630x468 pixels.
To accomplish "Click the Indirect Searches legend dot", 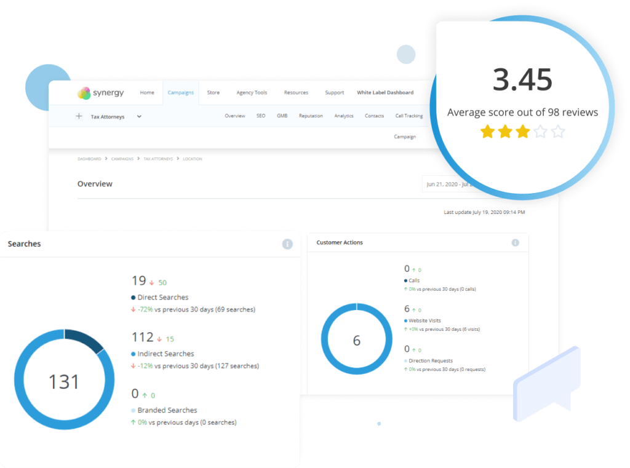I will [x=133, y=354].
